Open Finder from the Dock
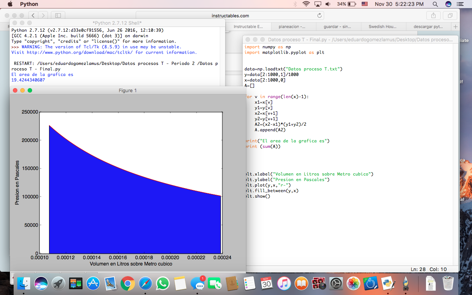The image size is (472, 295). click(24, 283)
